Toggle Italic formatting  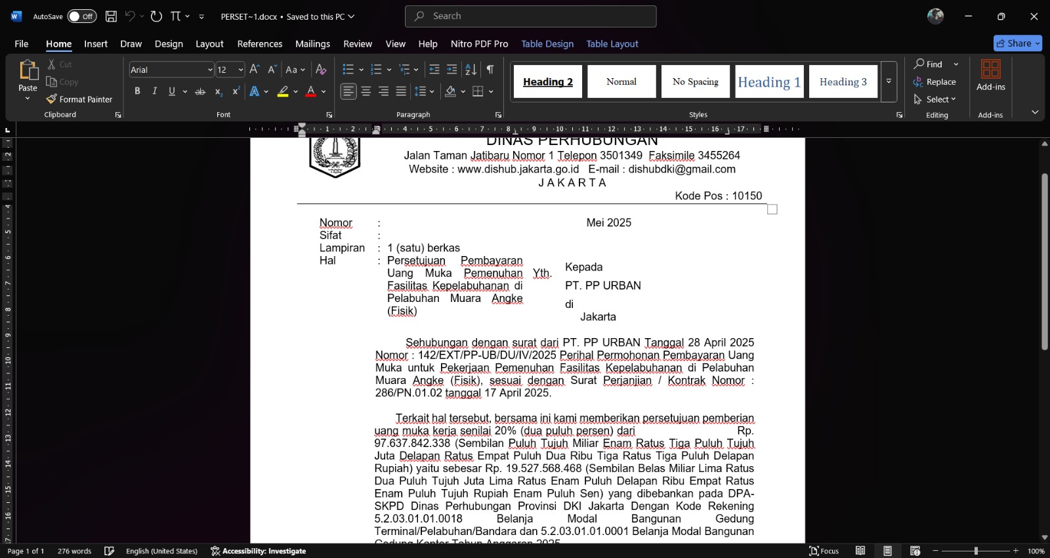154,91
